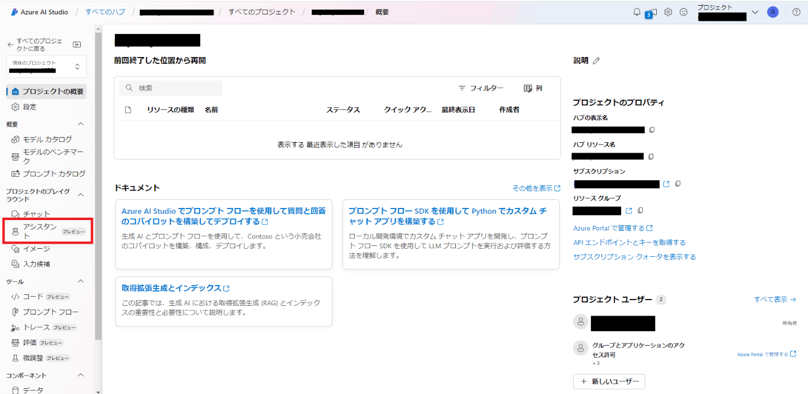Click the sidebar vertical scrollbar
808x394 pixels.
tap(98, 185)
